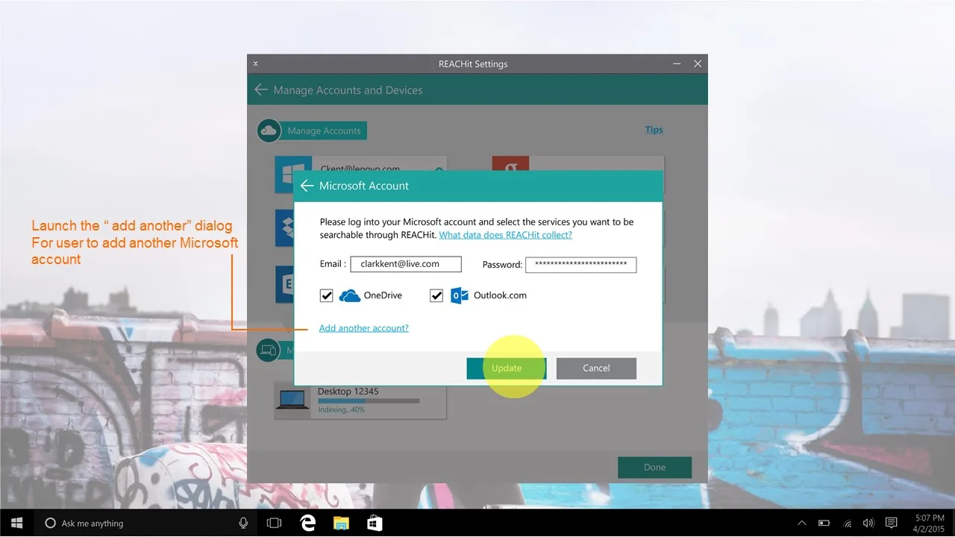
Task: Go back from Manage Accounts and Devices
Action: tap(260, 90)
